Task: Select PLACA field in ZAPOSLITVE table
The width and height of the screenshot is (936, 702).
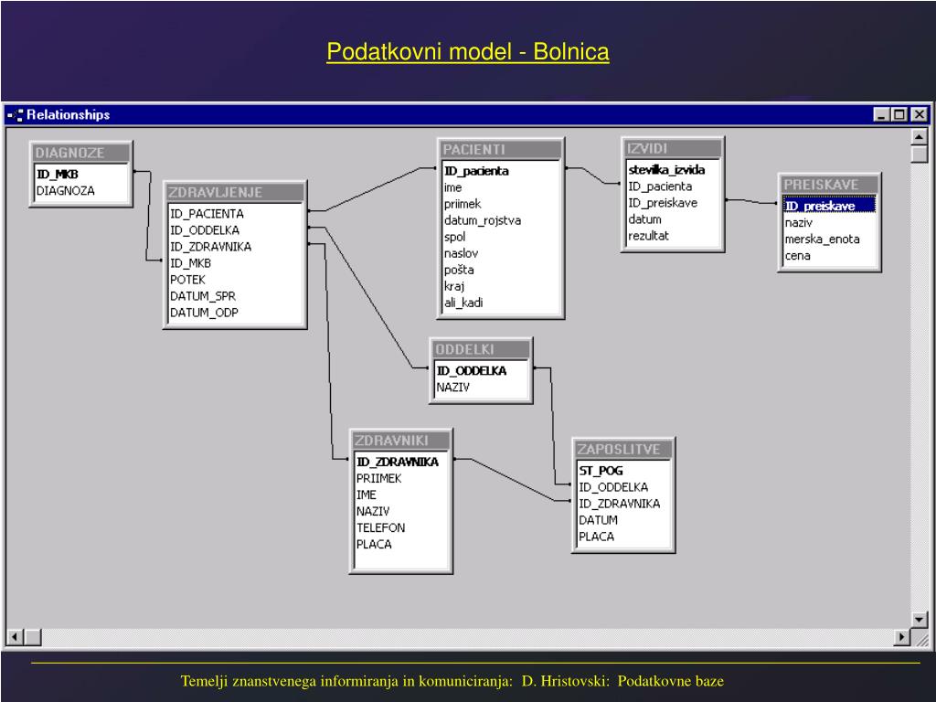Action: (x=596, y=537)
